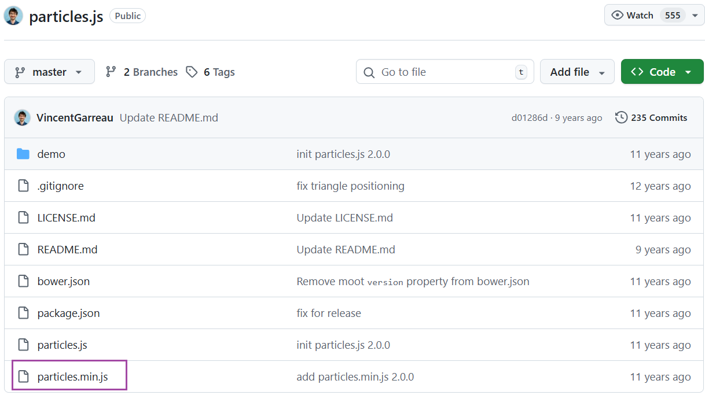Image resolution: width=705 pixels, height=395 pixels.
Task: Open the Watch options dropdown arrow
Action: [x=695, y=16]
